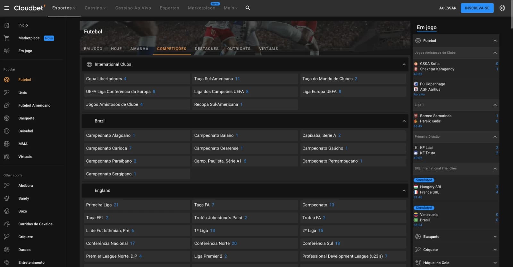Viewport: 513px width, 267px height.
Task: Click the Inicio home icon
Action: click(7, 25)
